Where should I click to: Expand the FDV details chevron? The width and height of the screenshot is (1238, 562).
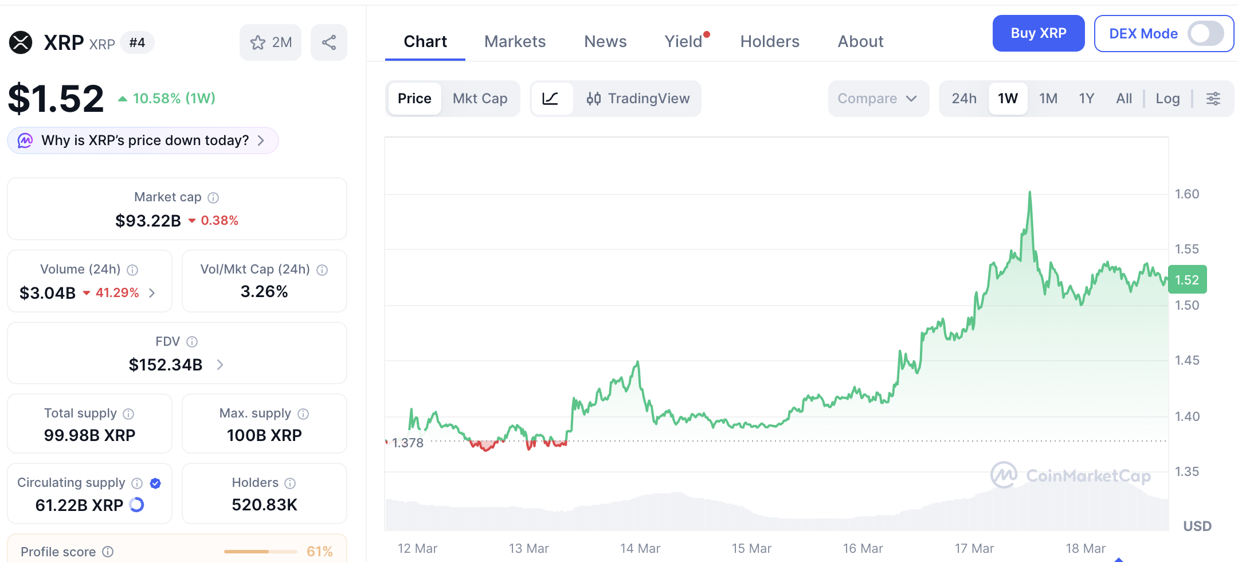[x=220, y=365]
